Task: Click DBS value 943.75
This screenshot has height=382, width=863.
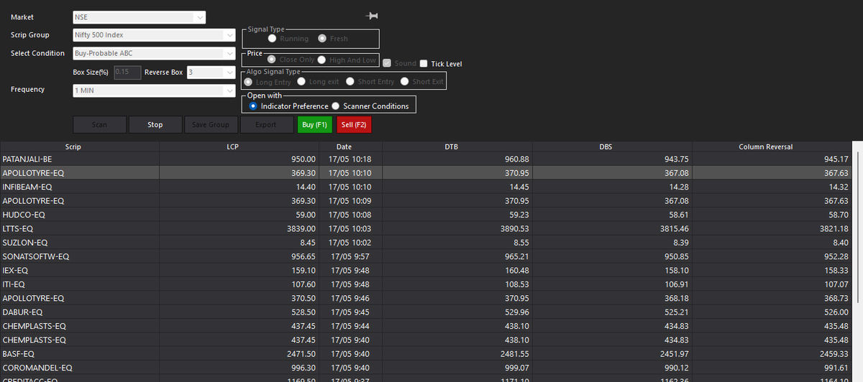Action: click(677, 159)
